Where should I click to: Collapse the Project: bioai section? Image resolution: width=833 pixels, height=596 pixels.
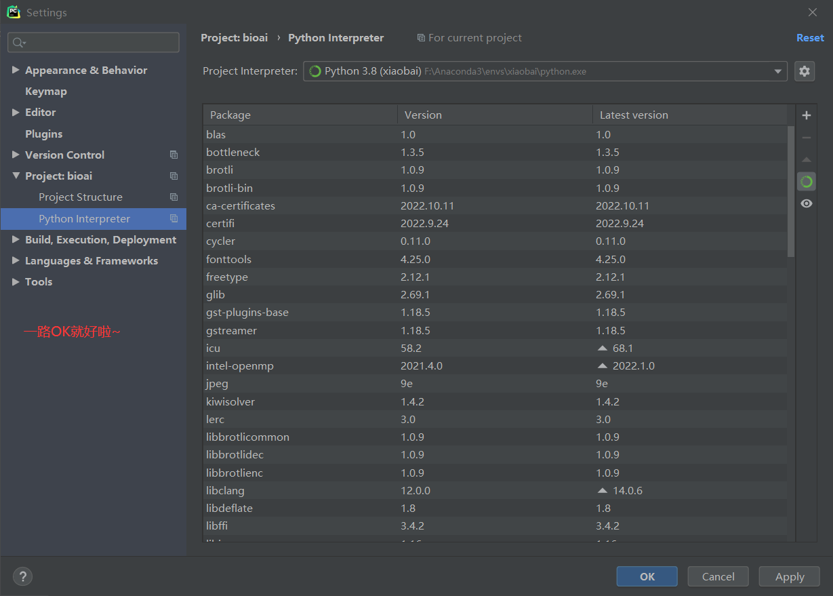(x=16, y=176)
